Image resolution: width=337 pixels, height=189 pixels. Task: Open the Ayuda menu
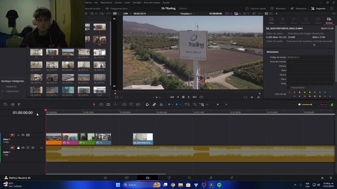coord(166,2)
